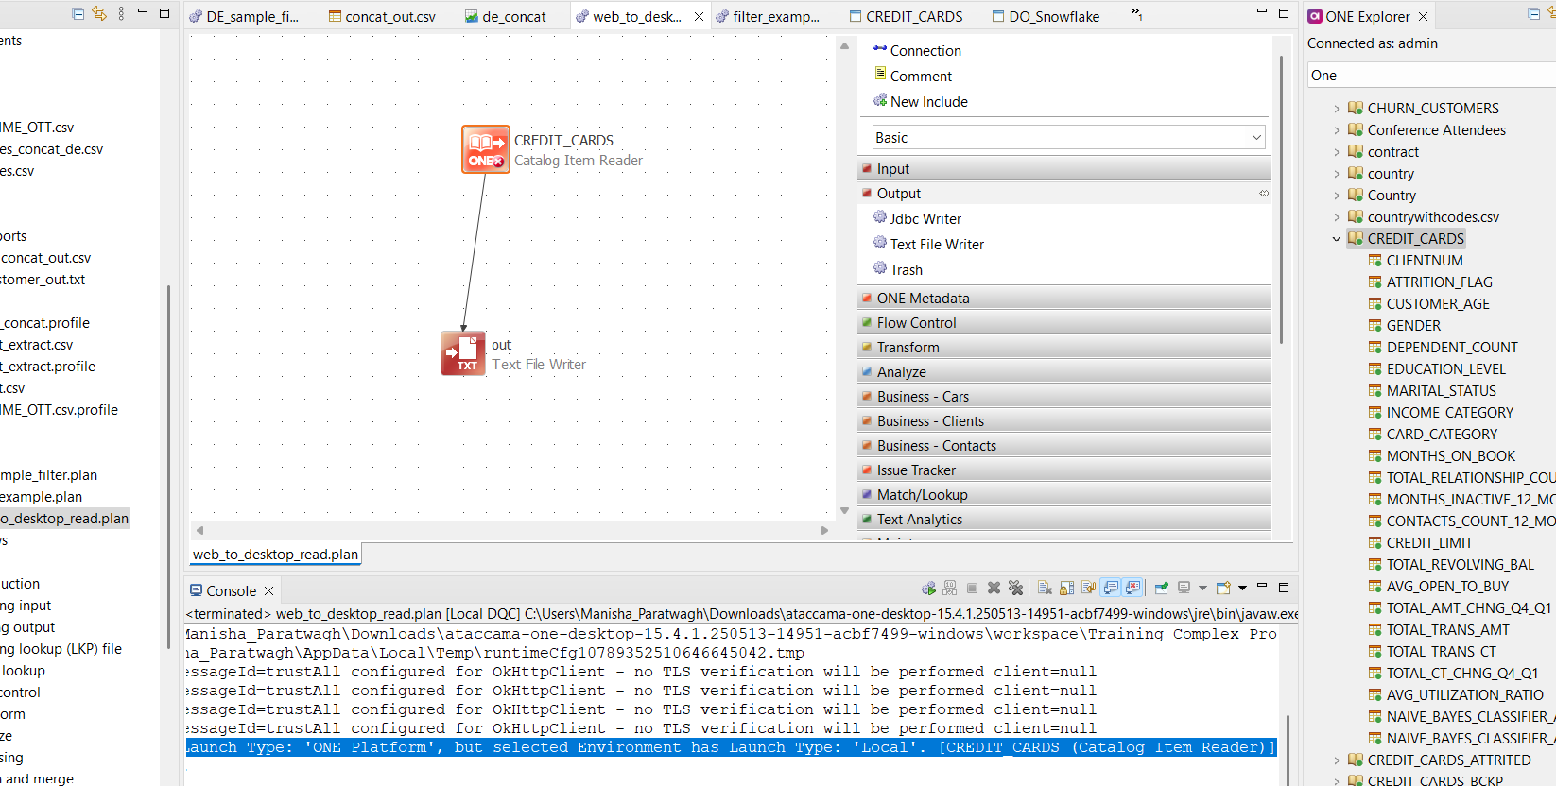The height and width of the screenshot is (786, 1556).
Task: Click the Open Console icon
Action: (x=1223, y=588)
